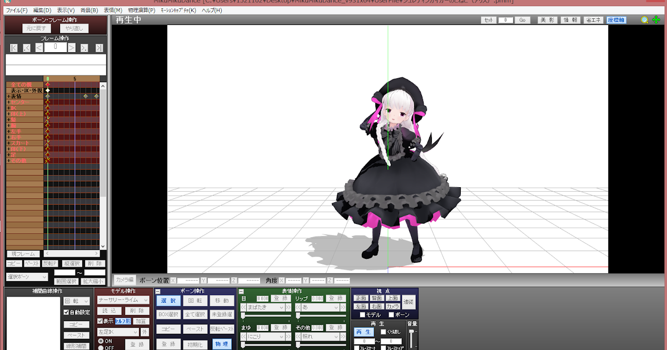Enable the ボーン view follow checkbox
The width and height of the screenshot is (667, 350).
tap(391, 315)
